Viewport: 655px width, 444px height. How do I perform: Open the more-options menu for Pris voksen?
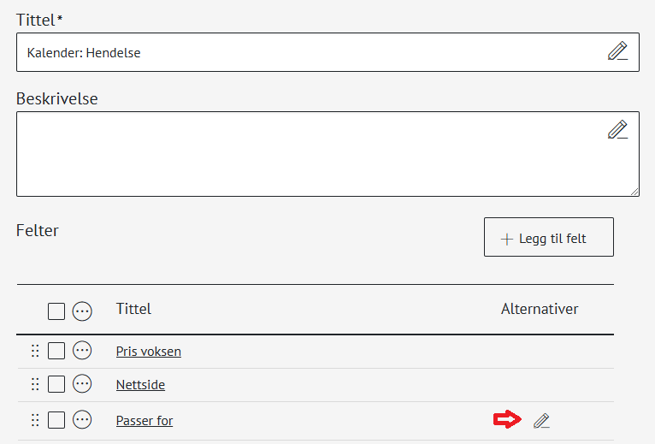82,351
